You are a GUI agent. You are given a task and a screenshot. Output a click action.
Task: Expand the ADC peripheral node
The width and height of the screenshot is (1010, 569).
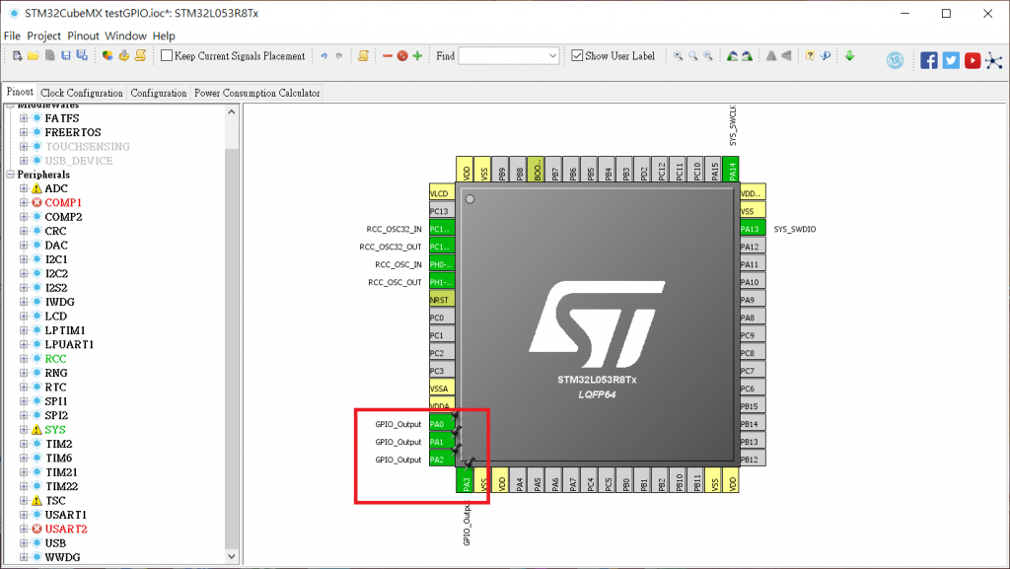point(24,188)
